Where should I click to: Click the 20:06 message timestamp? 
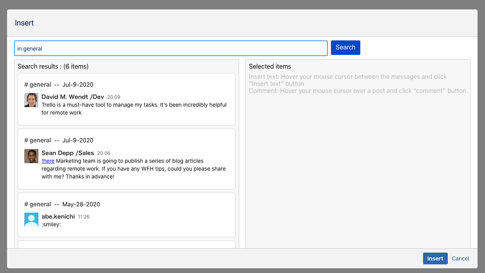coord(104,153)
